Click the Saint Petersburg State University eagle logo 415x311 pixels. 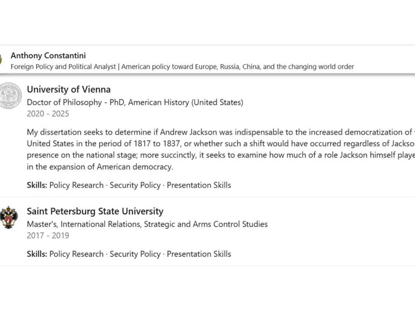tap(9, 217)
